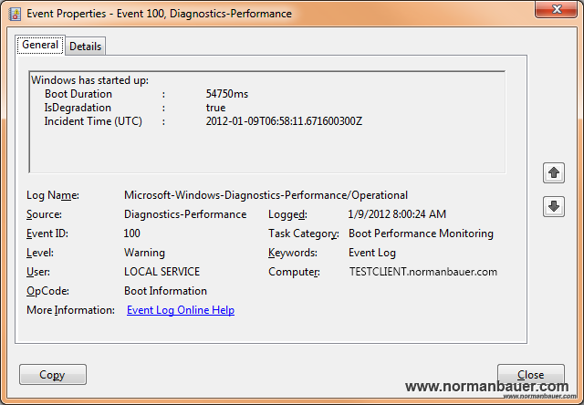Image resolution: width=584 pixels, height=405 pixels.
Task: Click the Boot Duration label
Action: (78, 94)
